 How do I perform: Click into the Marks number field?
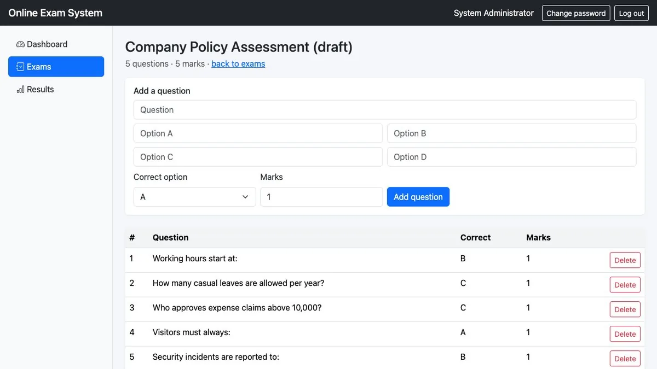pos(321,197)
